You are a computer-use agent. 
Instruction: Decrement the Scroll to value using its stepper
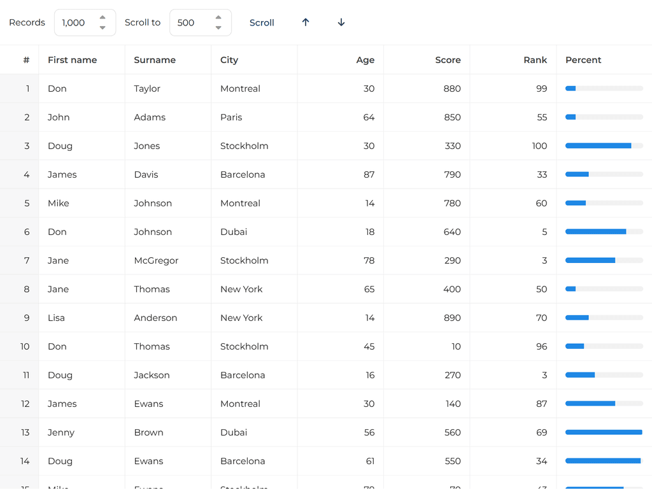click(x=219, y=27)
